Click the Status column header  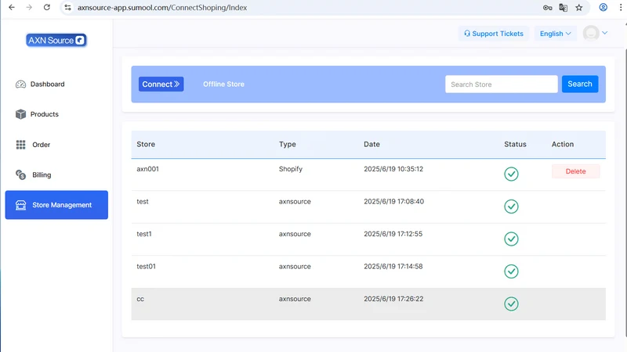tap(515, 144)
